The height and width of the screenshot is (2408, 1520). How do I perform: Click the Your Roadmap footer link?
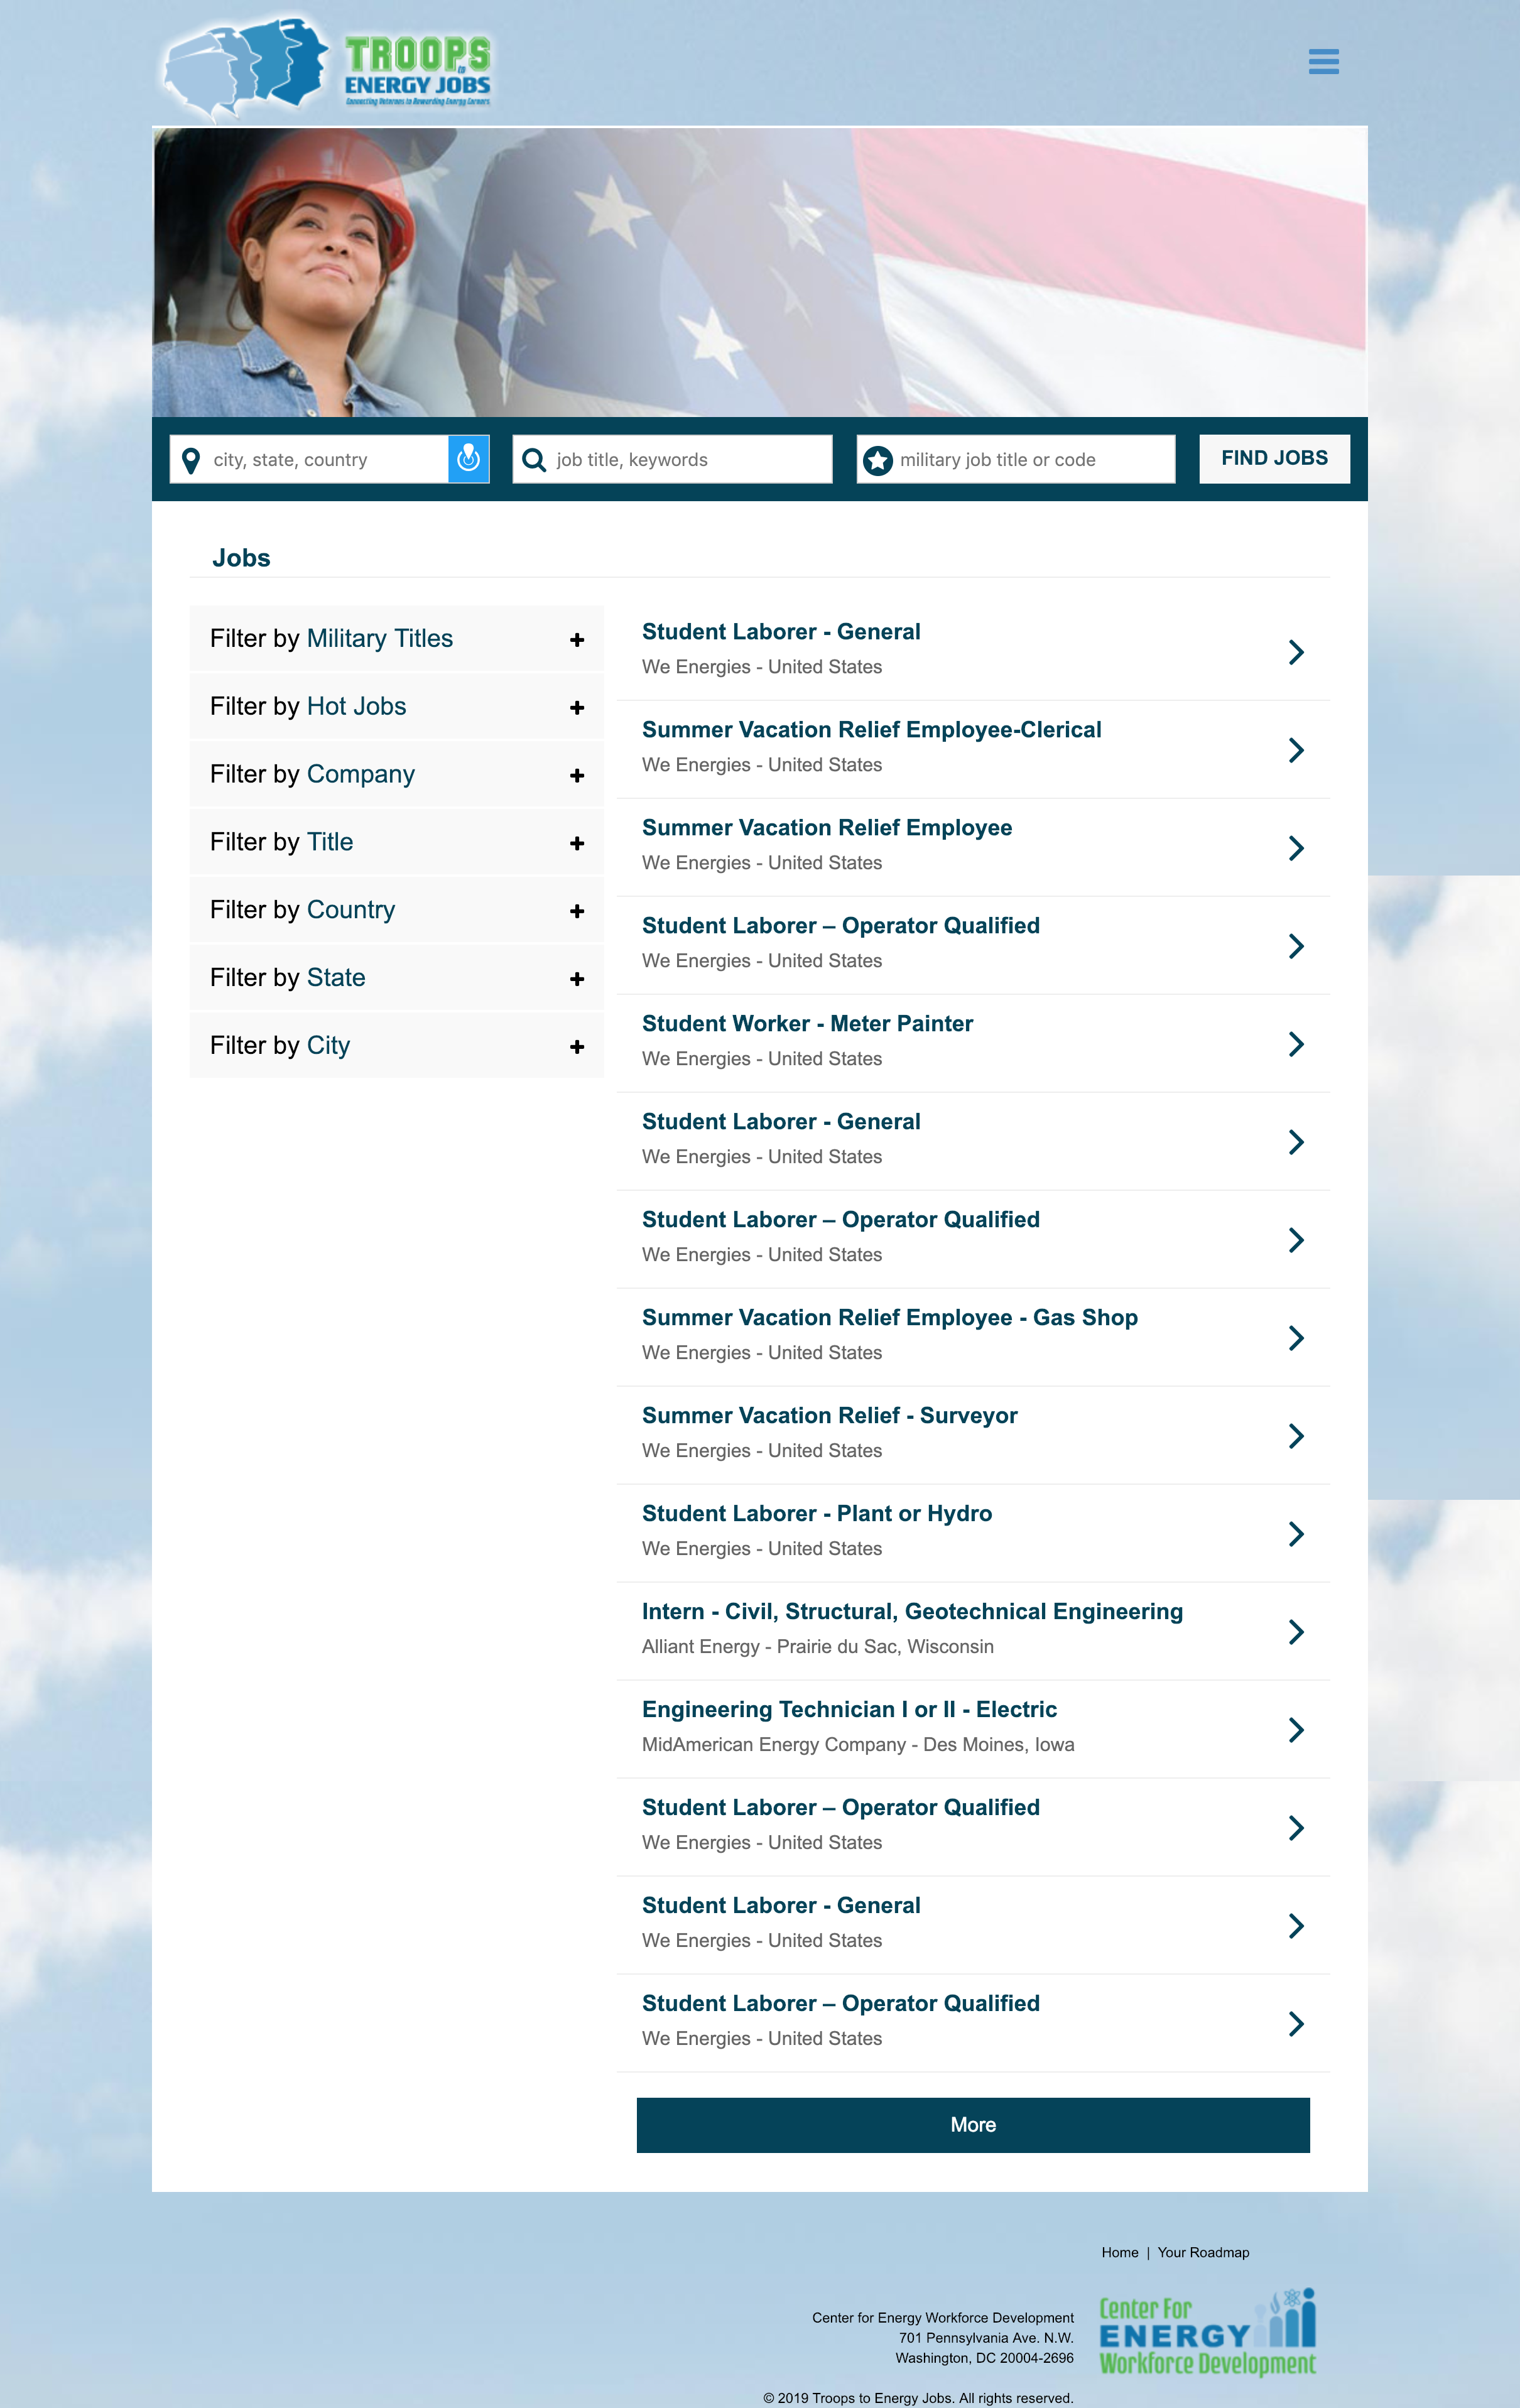(1203, 2253)
